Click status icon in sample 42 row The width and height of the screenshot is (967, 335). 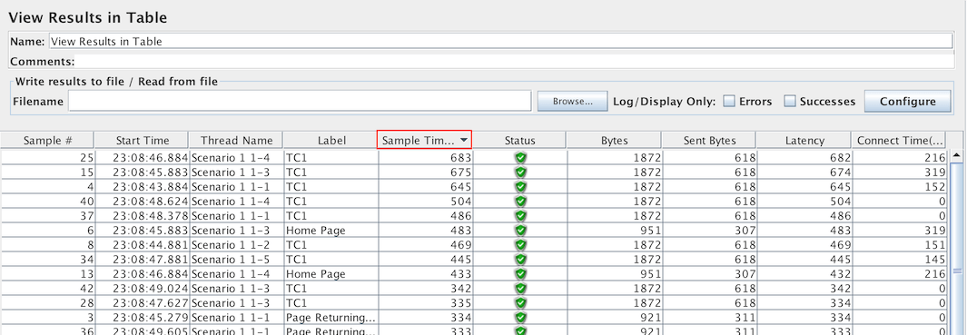520,288
